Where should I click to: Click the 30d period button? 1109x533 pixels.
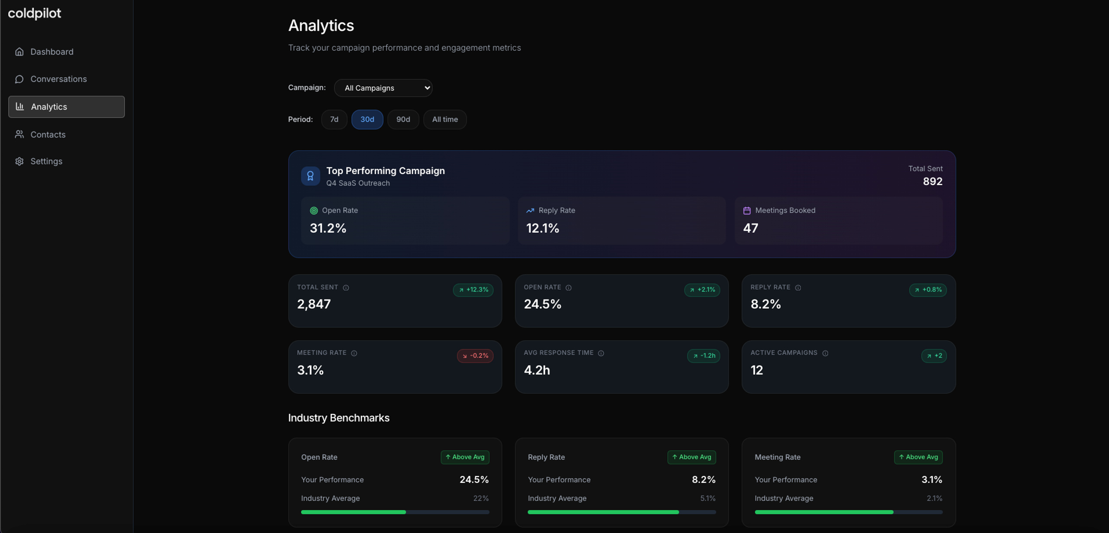pos(367,120)
